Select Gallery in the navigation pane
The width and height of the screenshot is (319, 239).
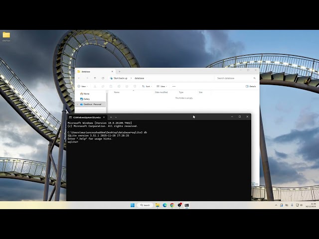86,99
